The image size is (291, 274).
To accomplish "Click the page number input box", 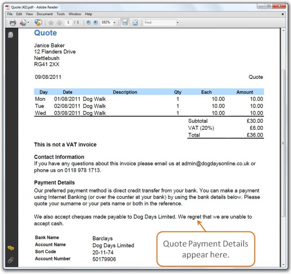I will [x=69, y=22].
